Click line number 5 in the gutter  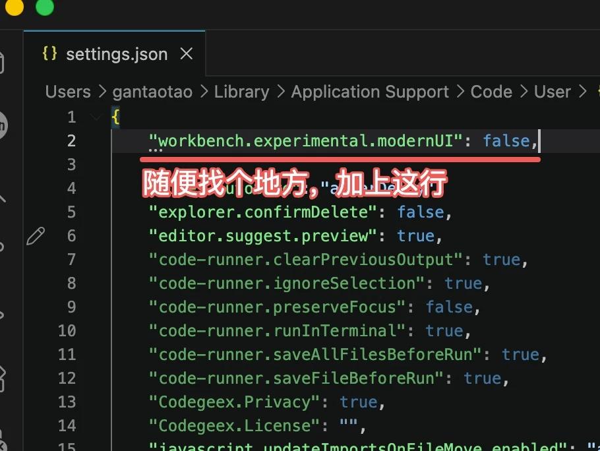72,212
